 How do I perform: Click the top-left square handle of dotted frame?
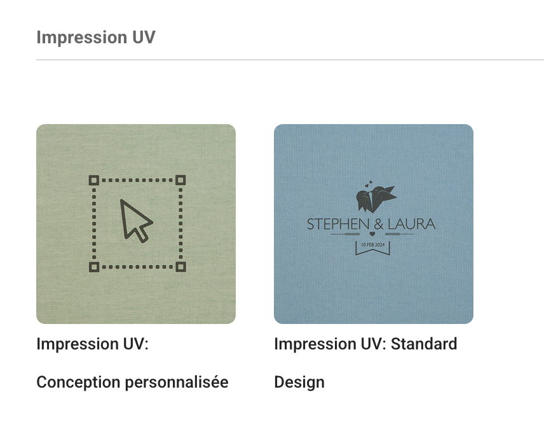click(x=93, y=180)
